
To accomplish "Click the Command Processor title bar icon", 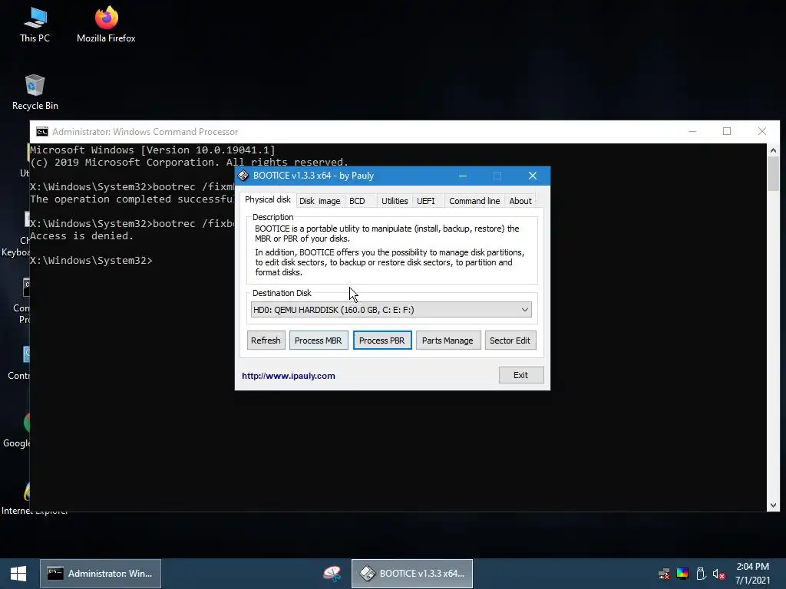I will point(42,132).
